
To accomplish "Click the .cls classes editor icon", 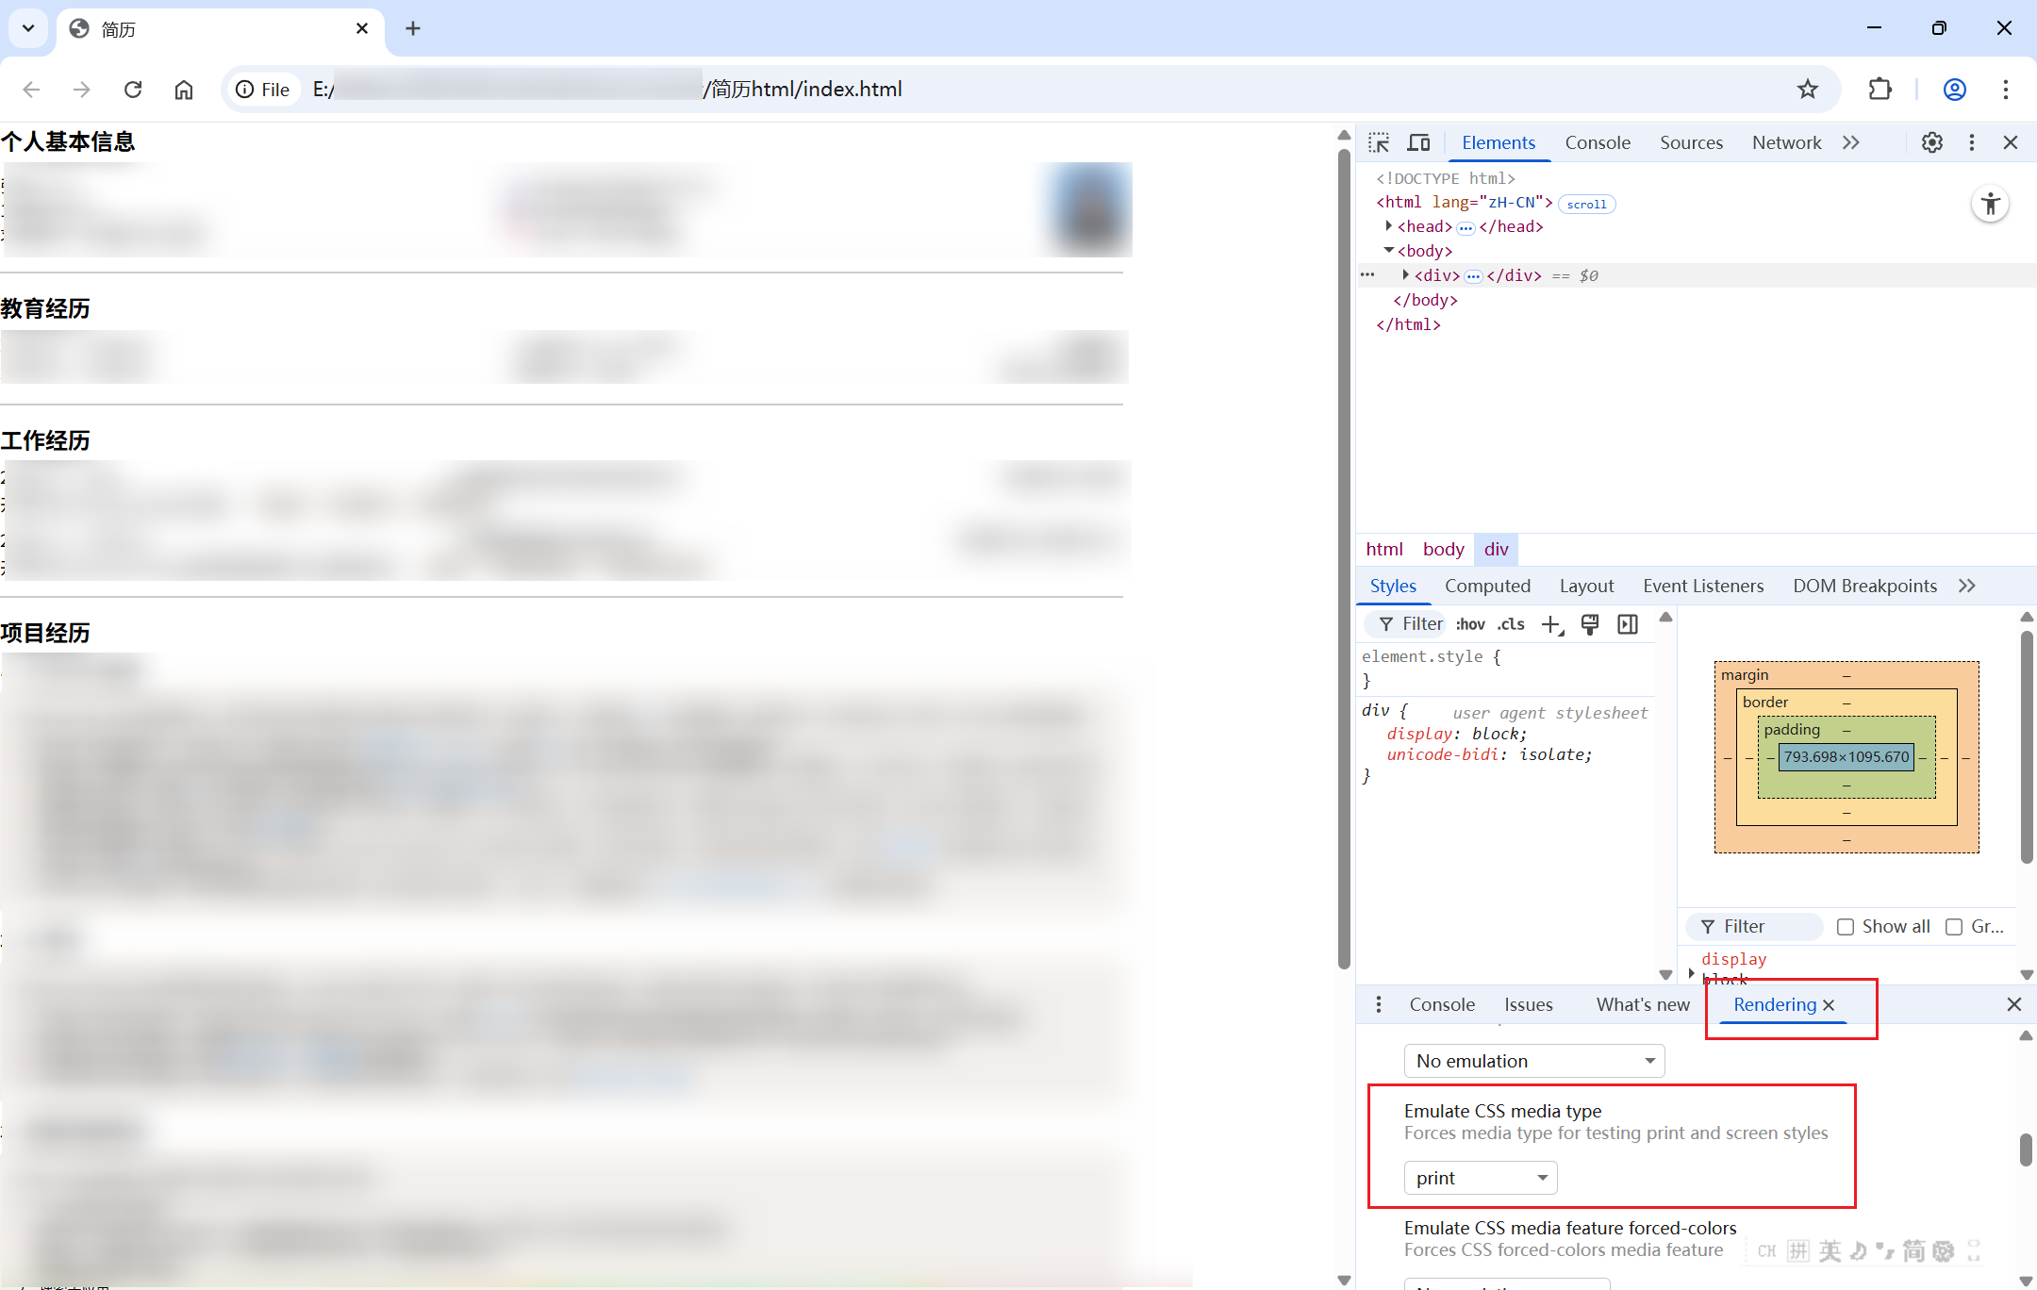I will (1511, 624).
